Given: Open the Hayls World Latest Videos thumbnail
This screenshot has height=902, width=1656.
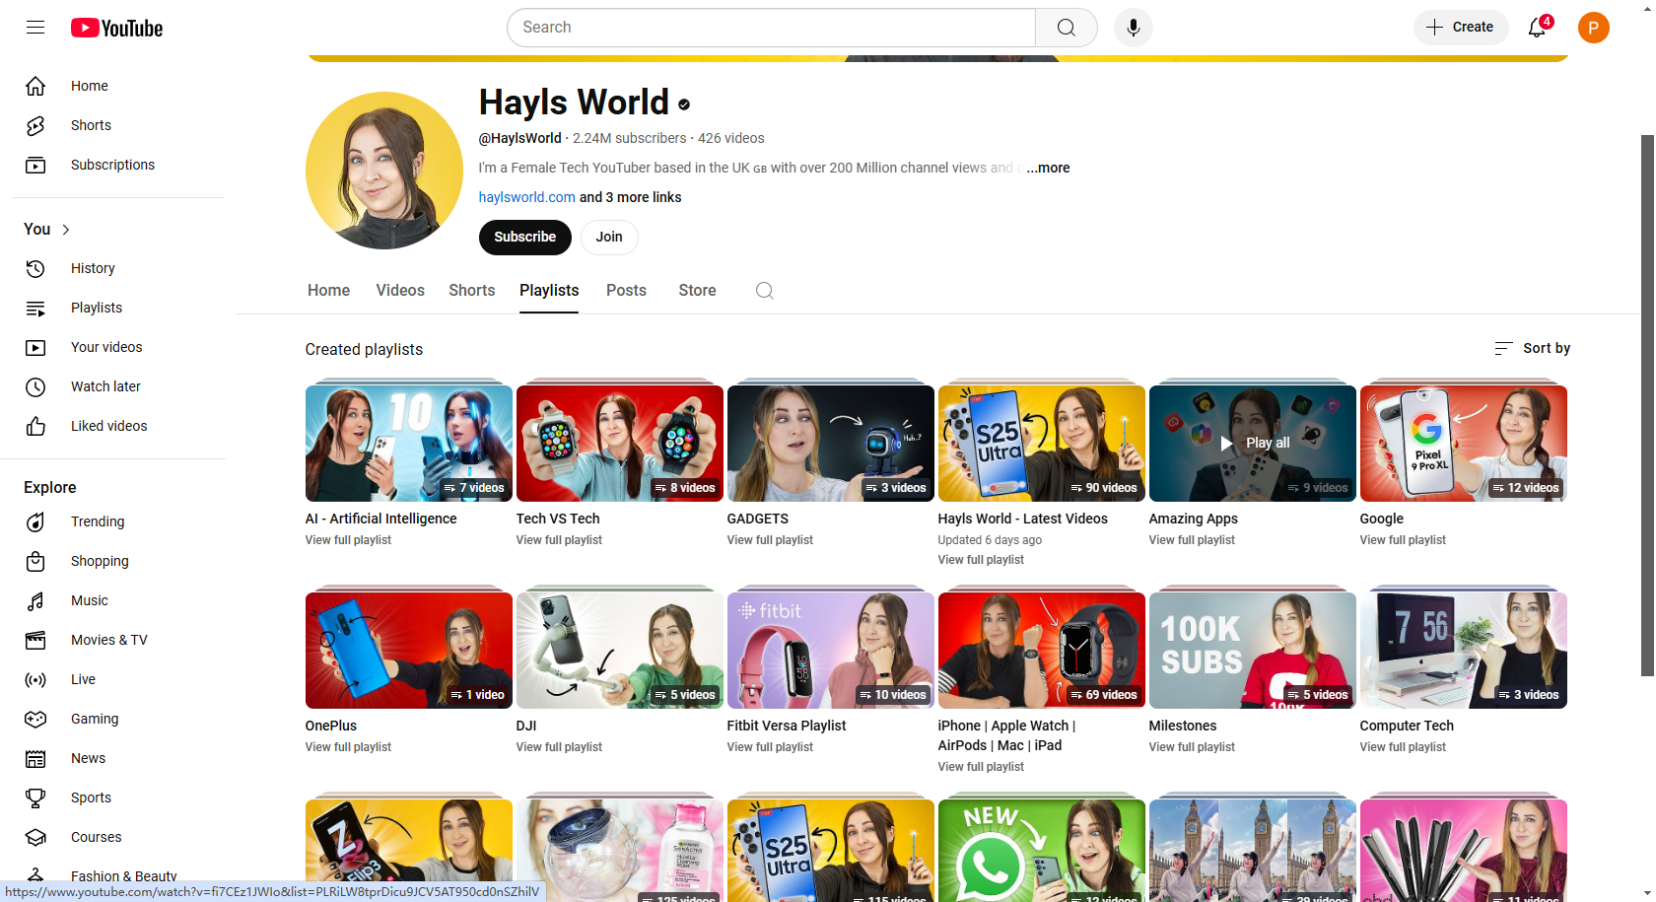Looking at the screenshot, I should click(1042, 444).
